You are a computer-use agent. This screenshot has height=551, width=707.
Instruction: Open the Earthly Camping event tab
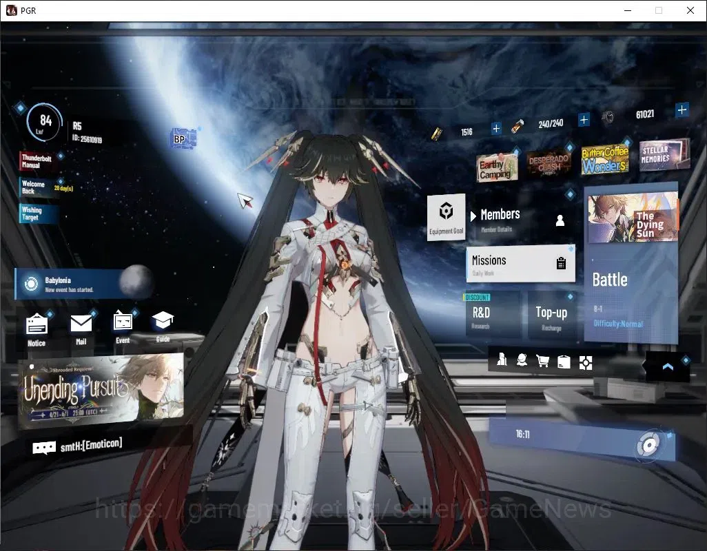pos(497,168)
